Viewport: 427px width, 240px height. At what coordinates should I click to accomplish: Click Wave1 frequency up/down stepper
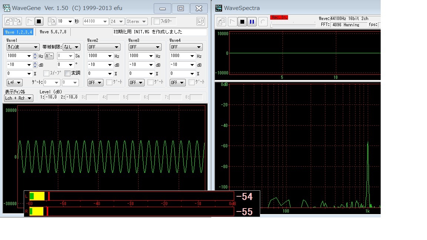coord(35,56)
